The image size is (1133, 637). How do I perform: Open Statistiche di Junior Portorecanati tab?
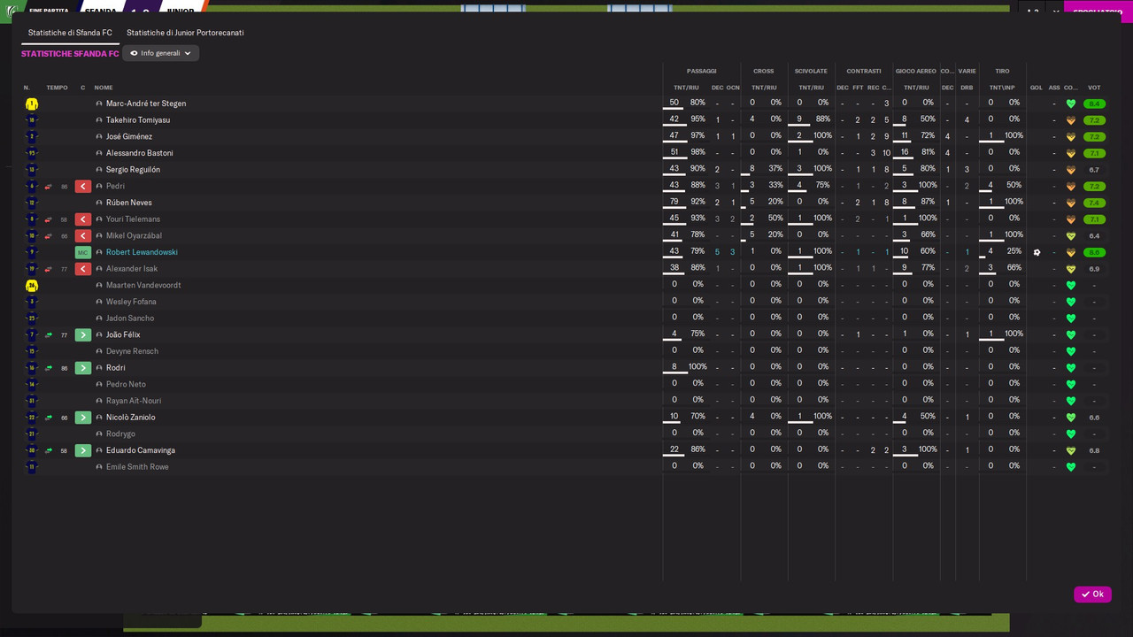(x=185, y=33)
